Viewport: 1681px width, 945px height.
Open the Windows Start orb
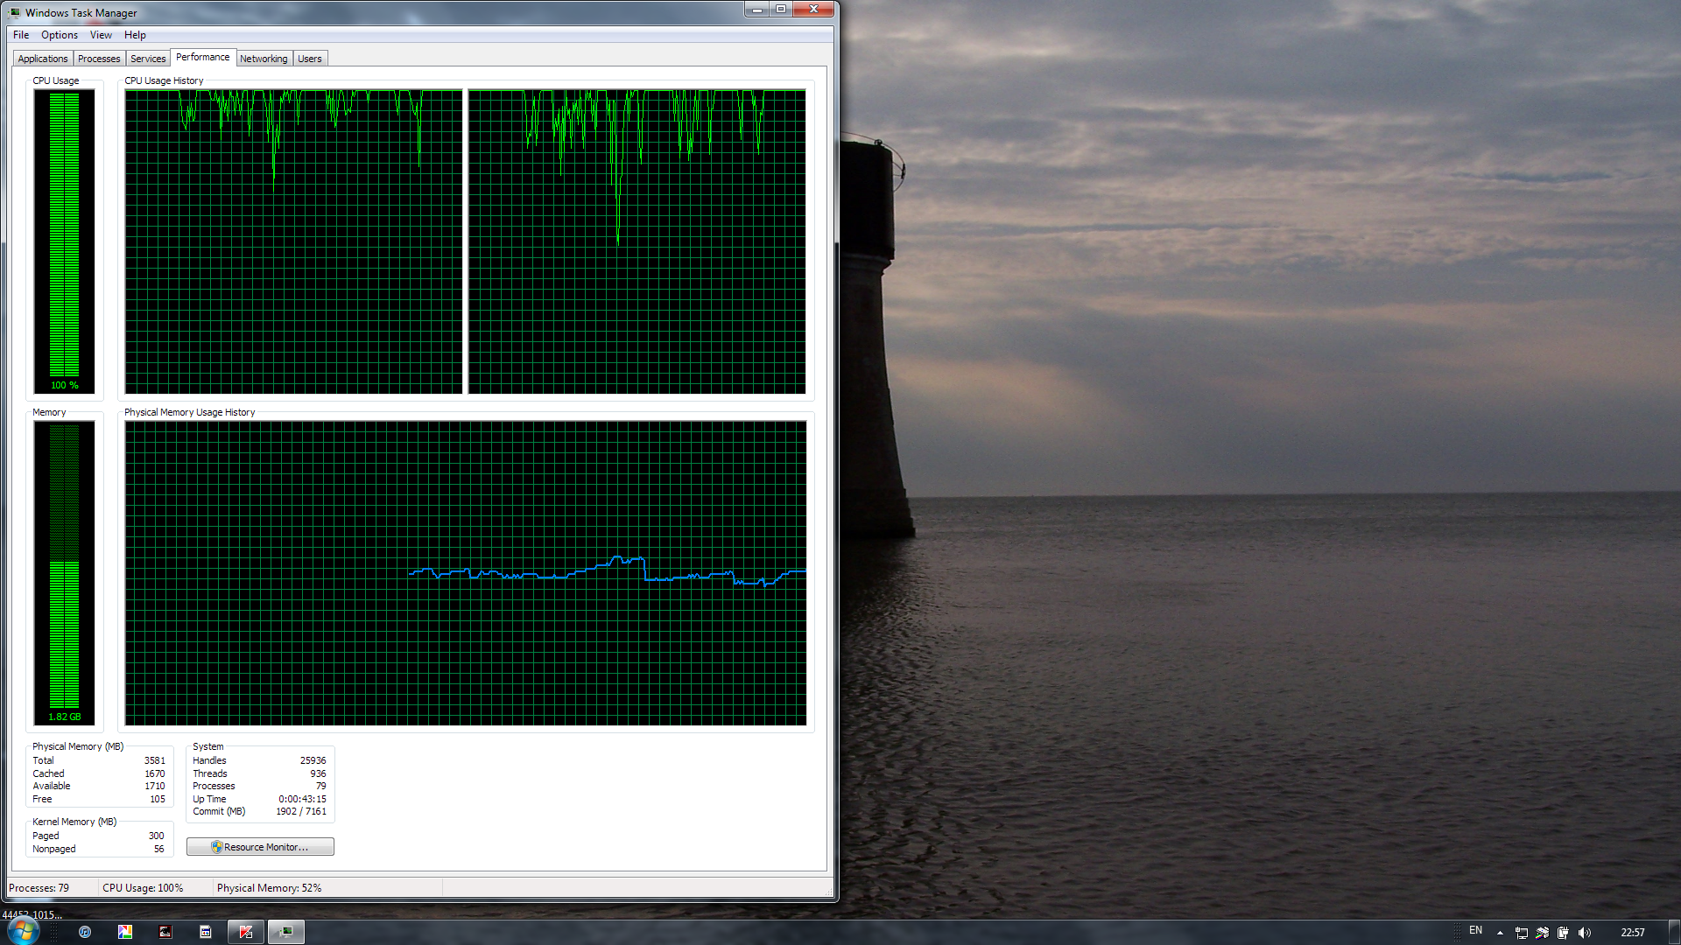click(x=24, y=931)
